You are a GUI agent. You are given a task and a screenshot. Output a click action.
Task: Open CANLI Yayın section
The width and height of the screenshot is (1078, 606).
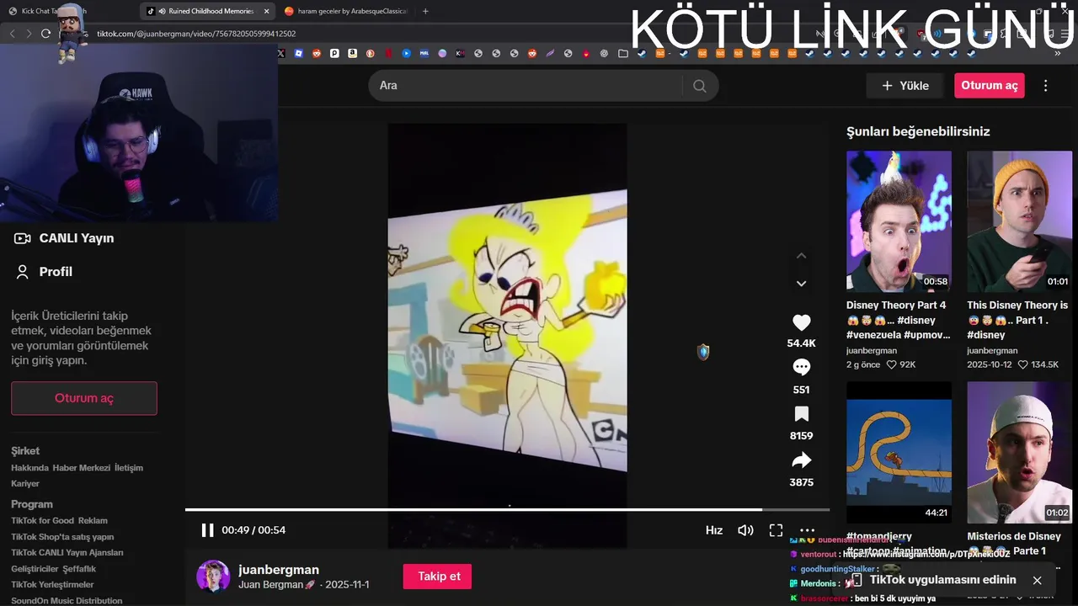click(x=64, y=238)
